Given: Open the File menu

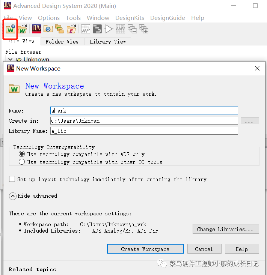Looking at the screenshot, I should click(x=8, y=18).
